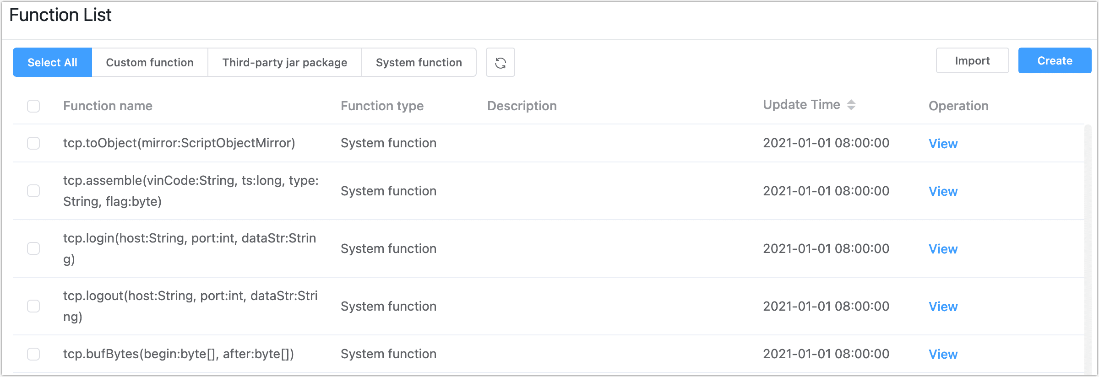Click the Function name column header
This screenshot has height=377, width=1099.
(108, 106)
